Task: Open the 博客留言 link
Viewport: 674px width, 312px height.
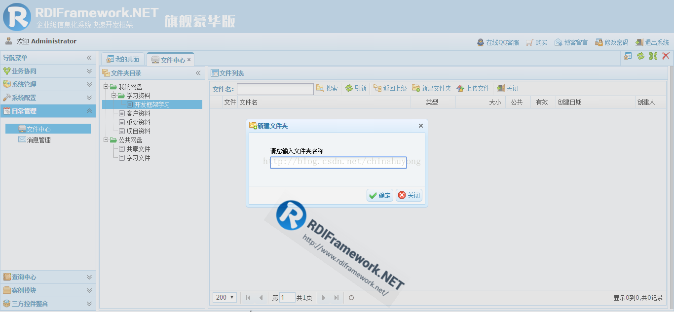Action: pos(571,42)
